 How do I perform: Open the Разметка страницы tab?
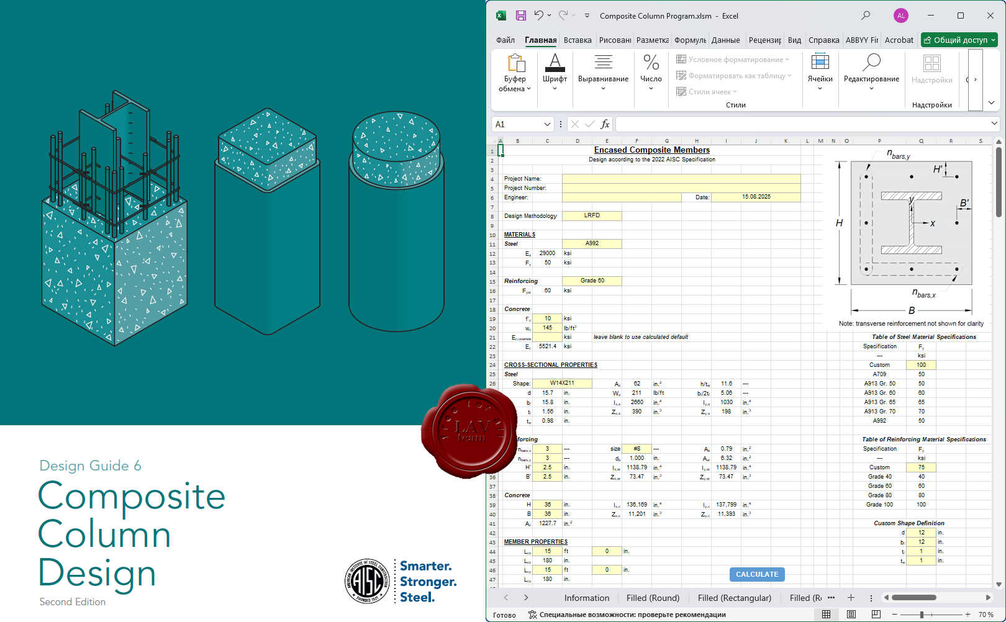pos(653,40)
